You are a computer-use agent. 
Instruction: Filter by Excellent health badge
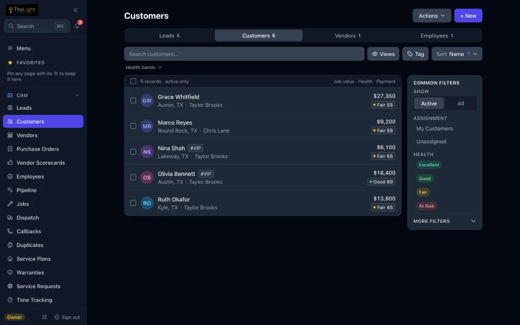coord(429,165)
